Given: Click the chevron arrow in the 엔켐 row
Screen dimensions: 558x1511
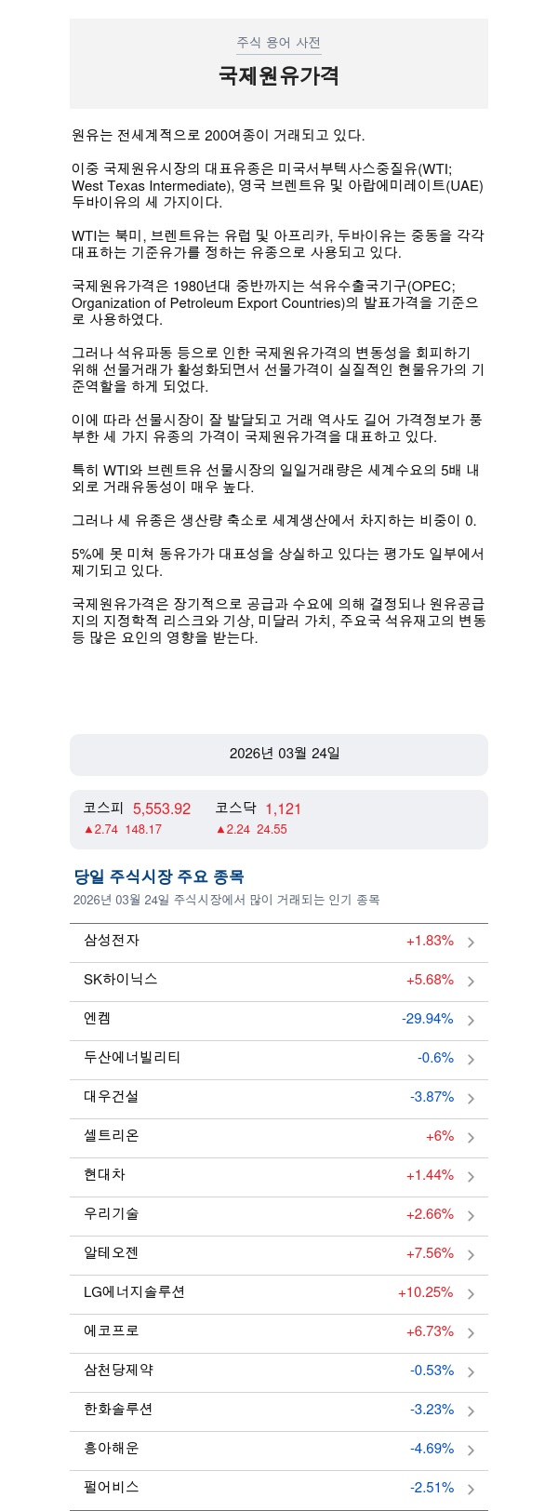Looking at the screenshot, I should click(x=471, y=1021).
